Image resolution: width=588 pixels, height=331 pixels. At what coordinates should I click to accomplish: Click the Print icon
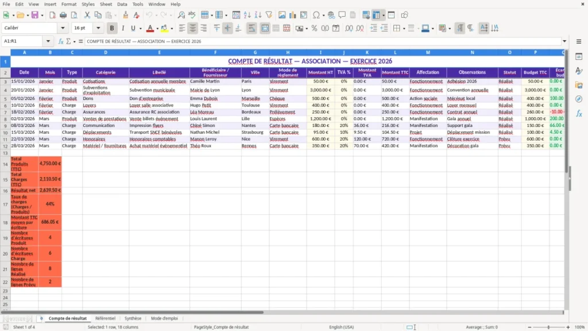[x=63, y=15]
